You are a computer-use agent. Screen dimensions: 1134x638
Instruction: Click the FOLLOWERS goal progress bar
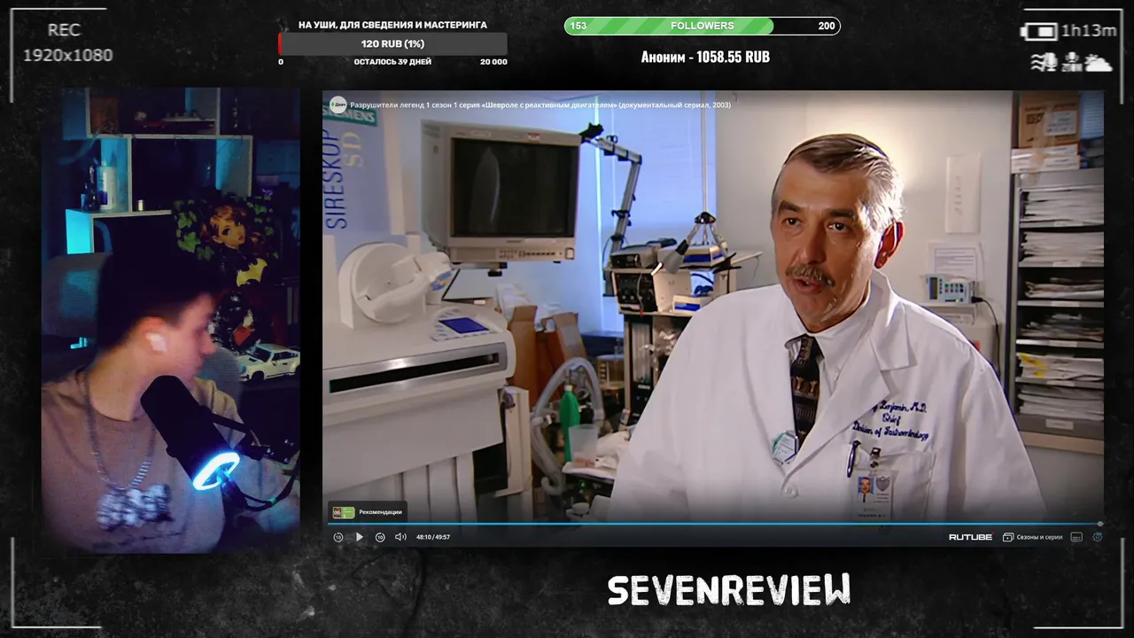point(702,26)
